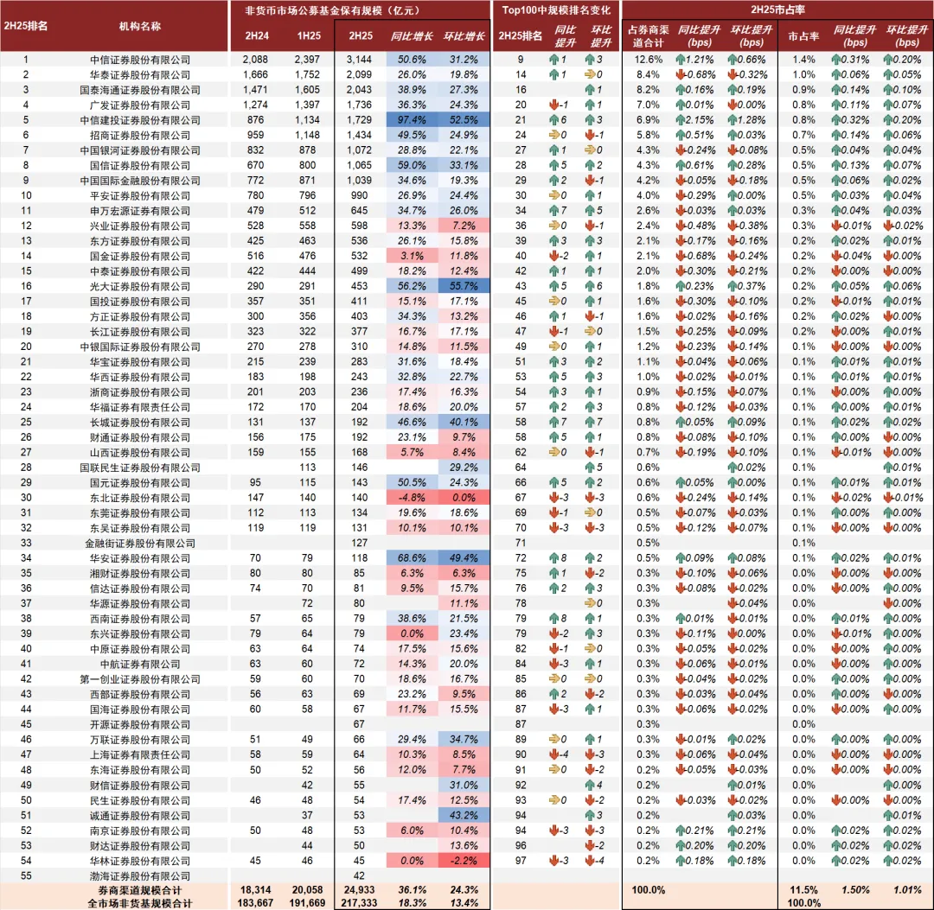Image resolution: width=934 pixels, height=910 pixels.
Task: Select 开源证券股份有限公司 row name
Action: [140, 724]
